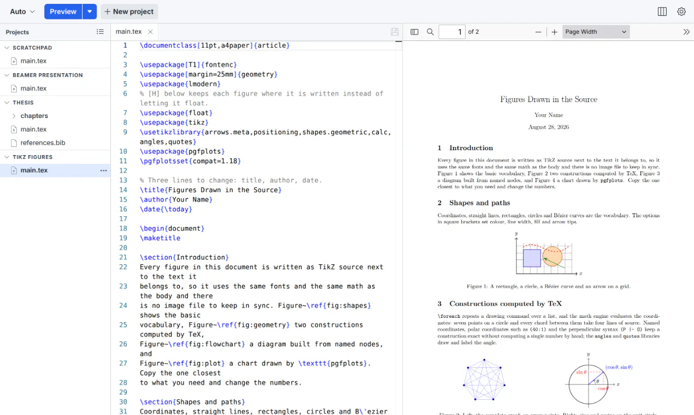The image size is (694, 415).
Task: Click 'August 28, 2026' date in PDF
Action: pyautogui.click(x=549, y=127)
